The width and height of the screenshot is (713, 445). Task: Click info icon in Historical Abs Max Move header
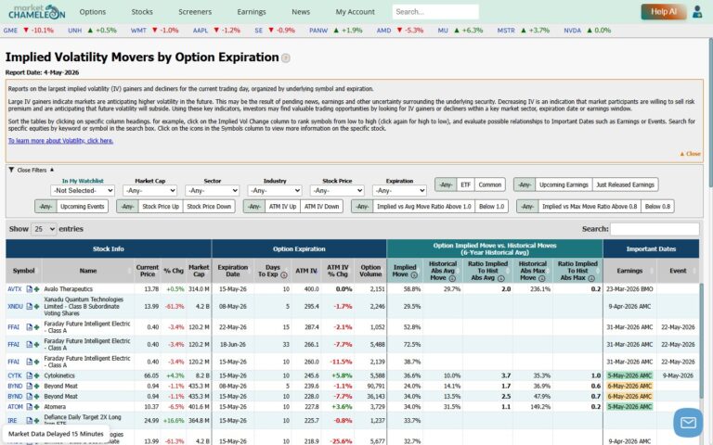click(x=541, y=278)
